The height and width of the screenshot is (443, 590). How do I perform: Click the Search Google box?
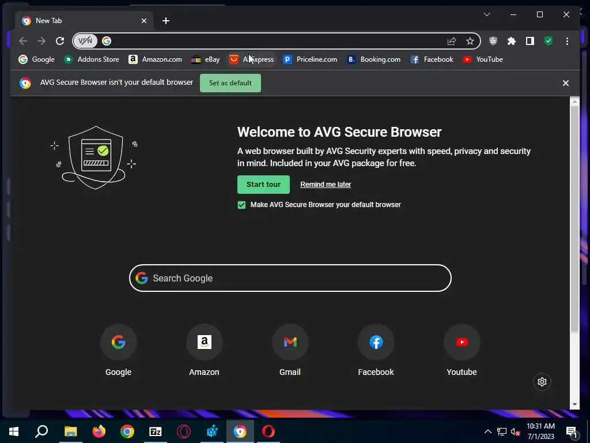290,278
